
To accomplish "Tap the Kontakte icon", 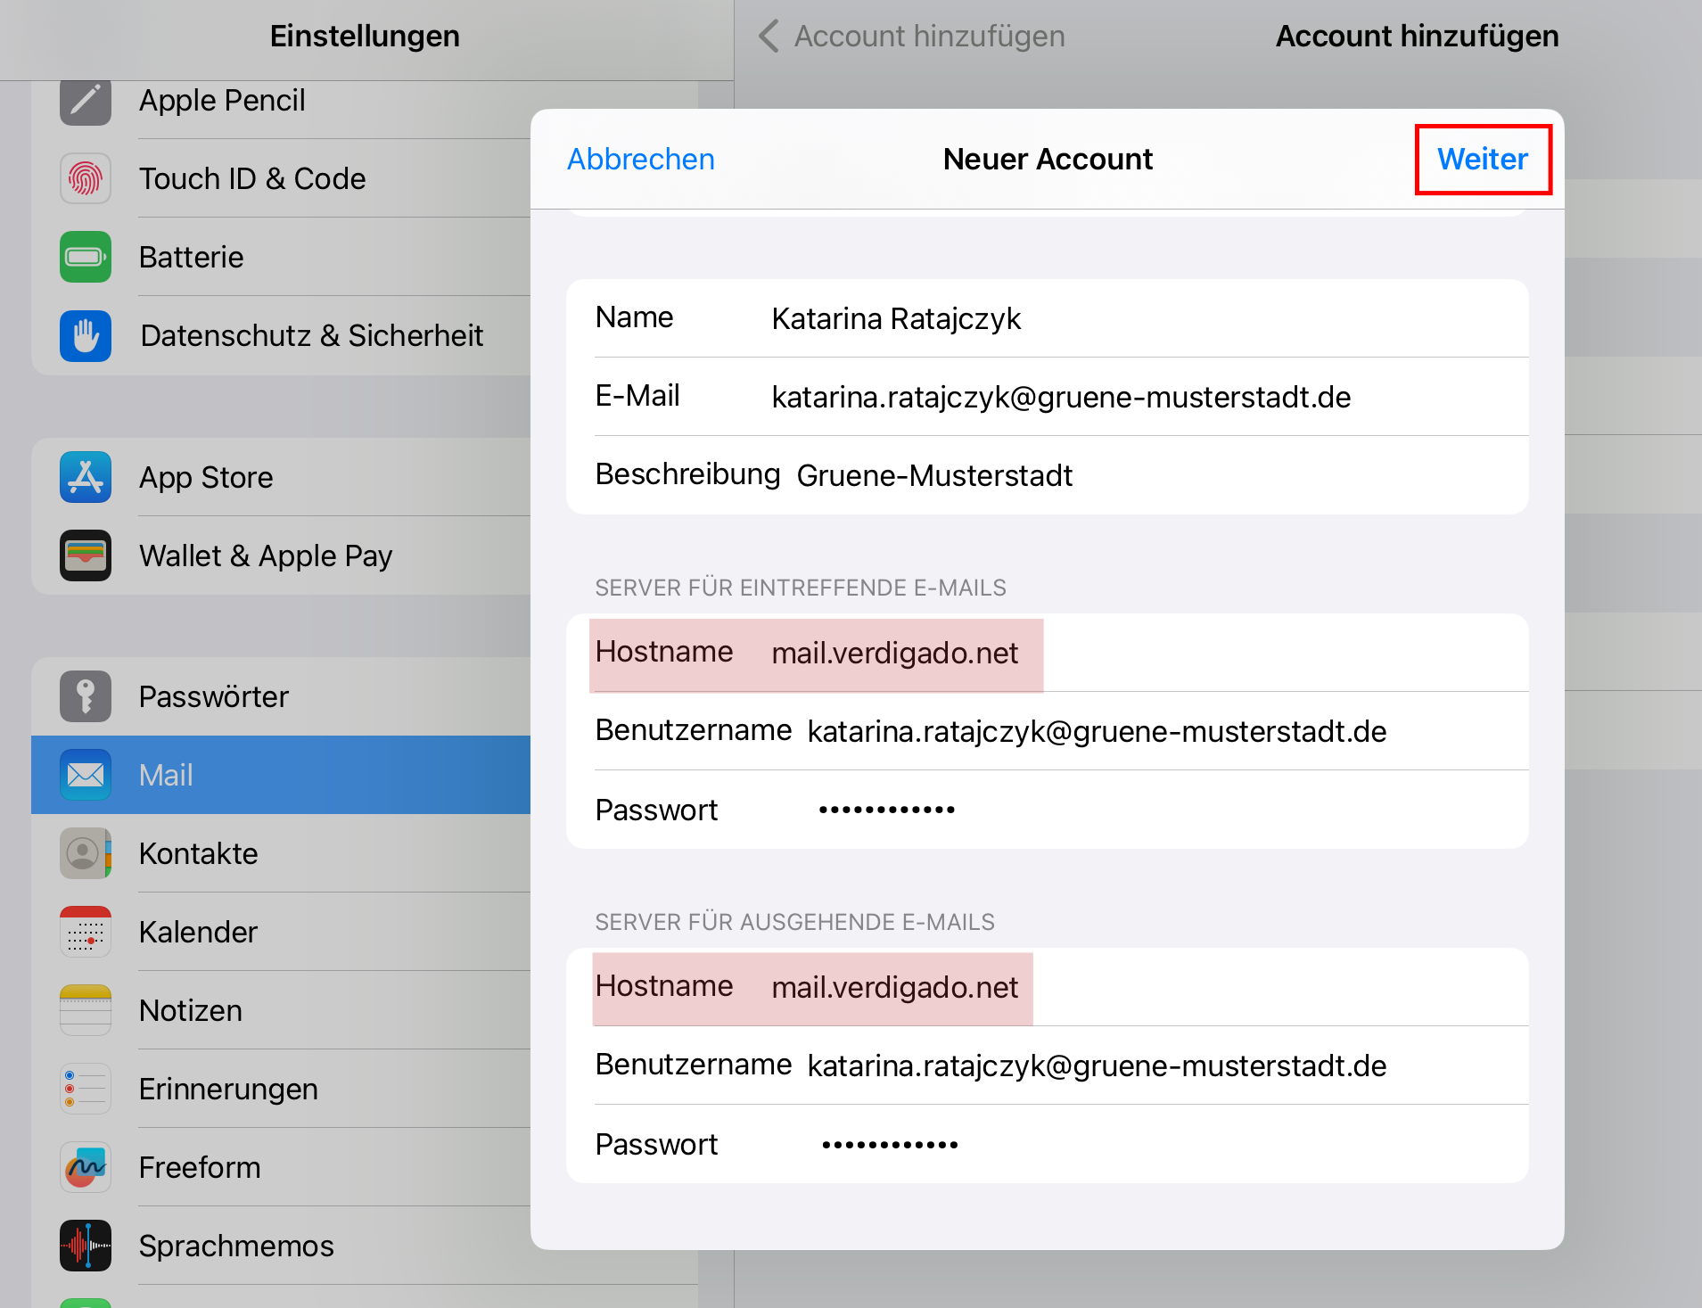I will point(86,853).
